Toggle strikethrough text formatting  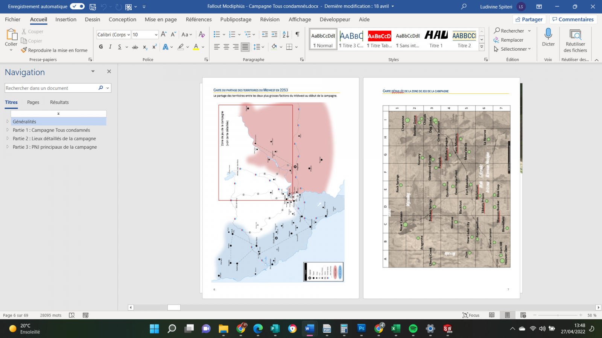coord(135,47)
